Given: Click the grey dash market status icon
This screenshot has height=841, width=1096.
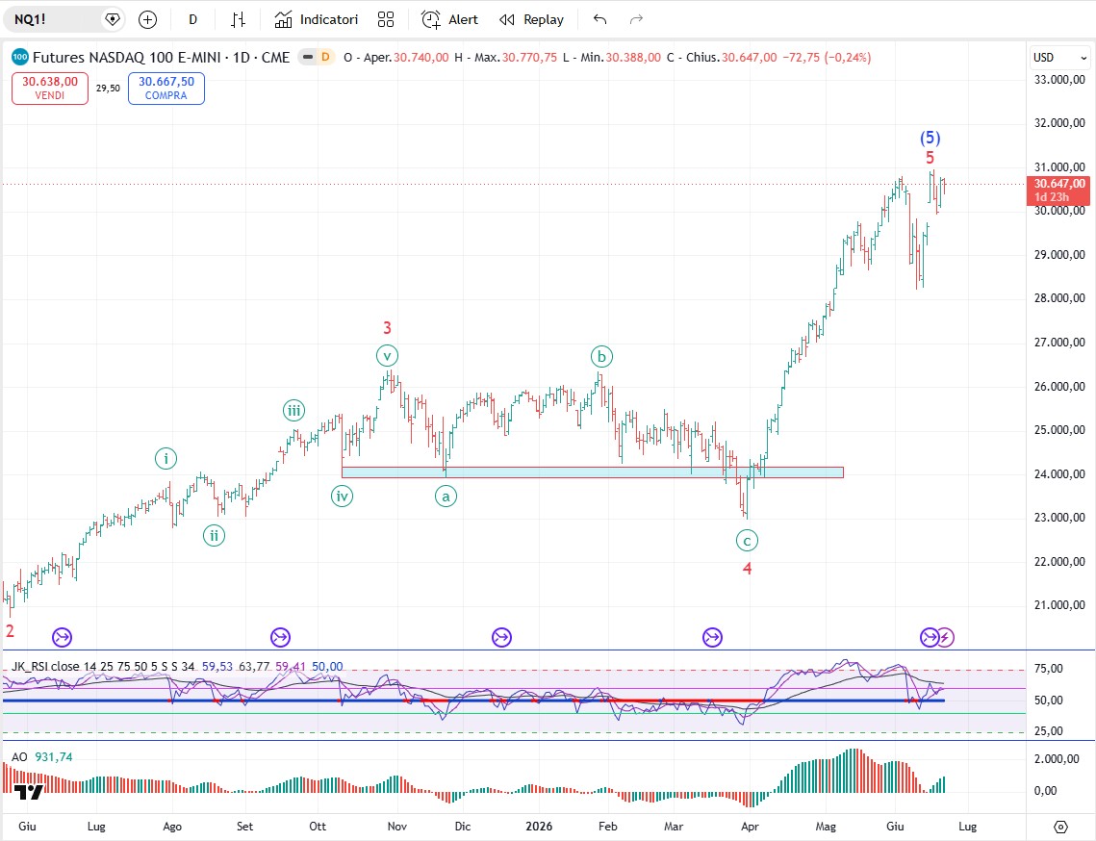Looking at the screenshot, I should coord(308,58).
